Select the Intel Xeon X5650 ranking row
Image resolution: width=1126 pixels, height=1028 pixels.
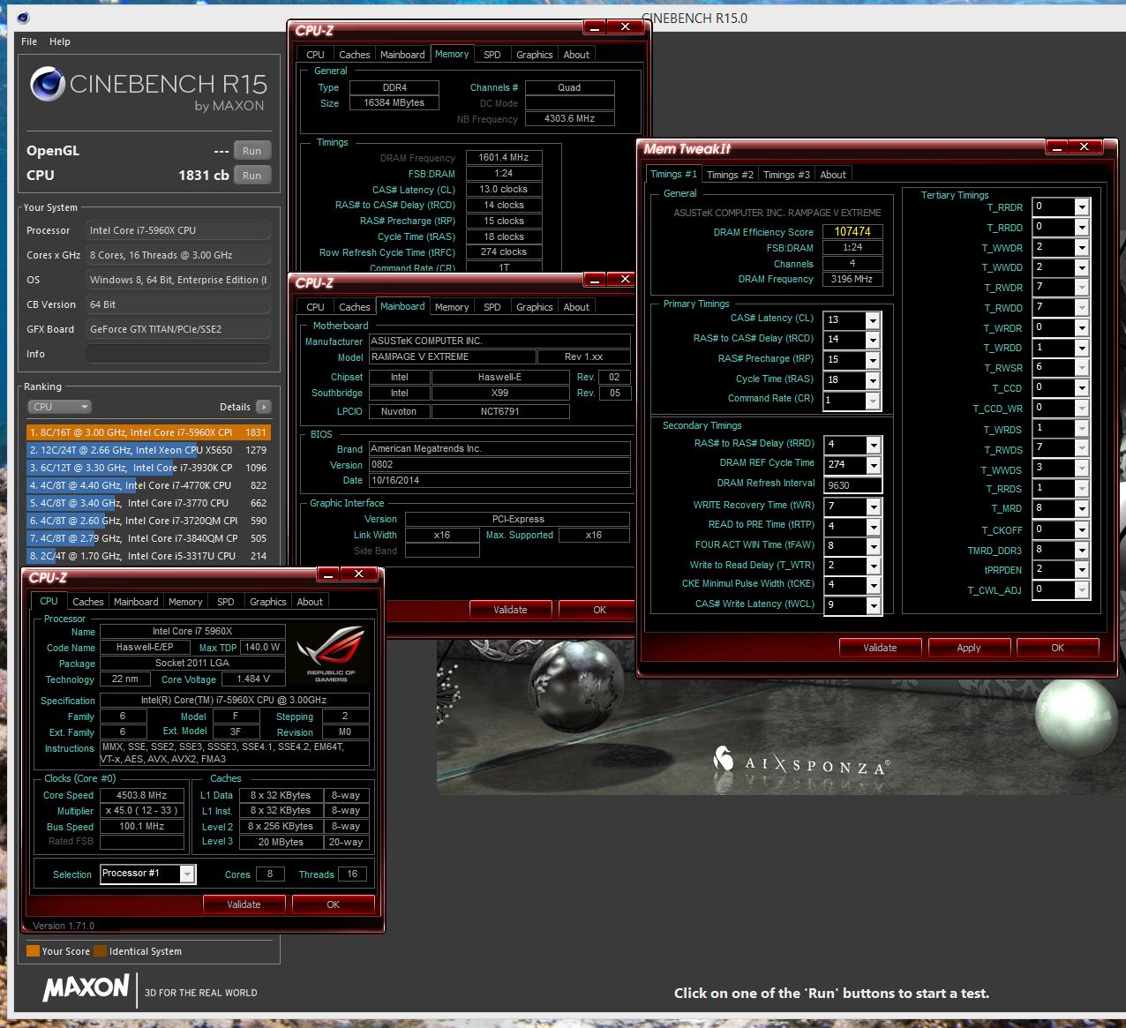point(148,450)
